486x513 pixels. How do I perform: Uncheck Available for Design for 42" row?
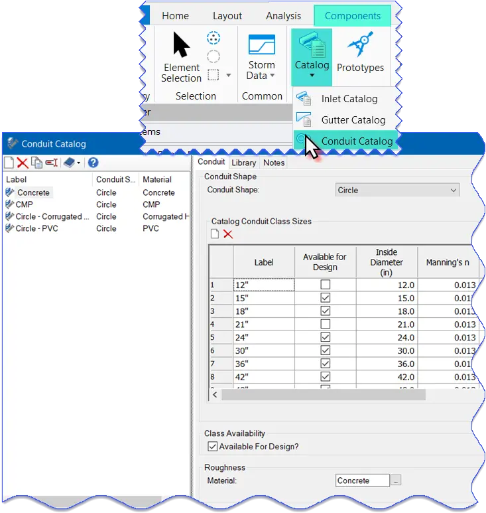click(325, 376)
